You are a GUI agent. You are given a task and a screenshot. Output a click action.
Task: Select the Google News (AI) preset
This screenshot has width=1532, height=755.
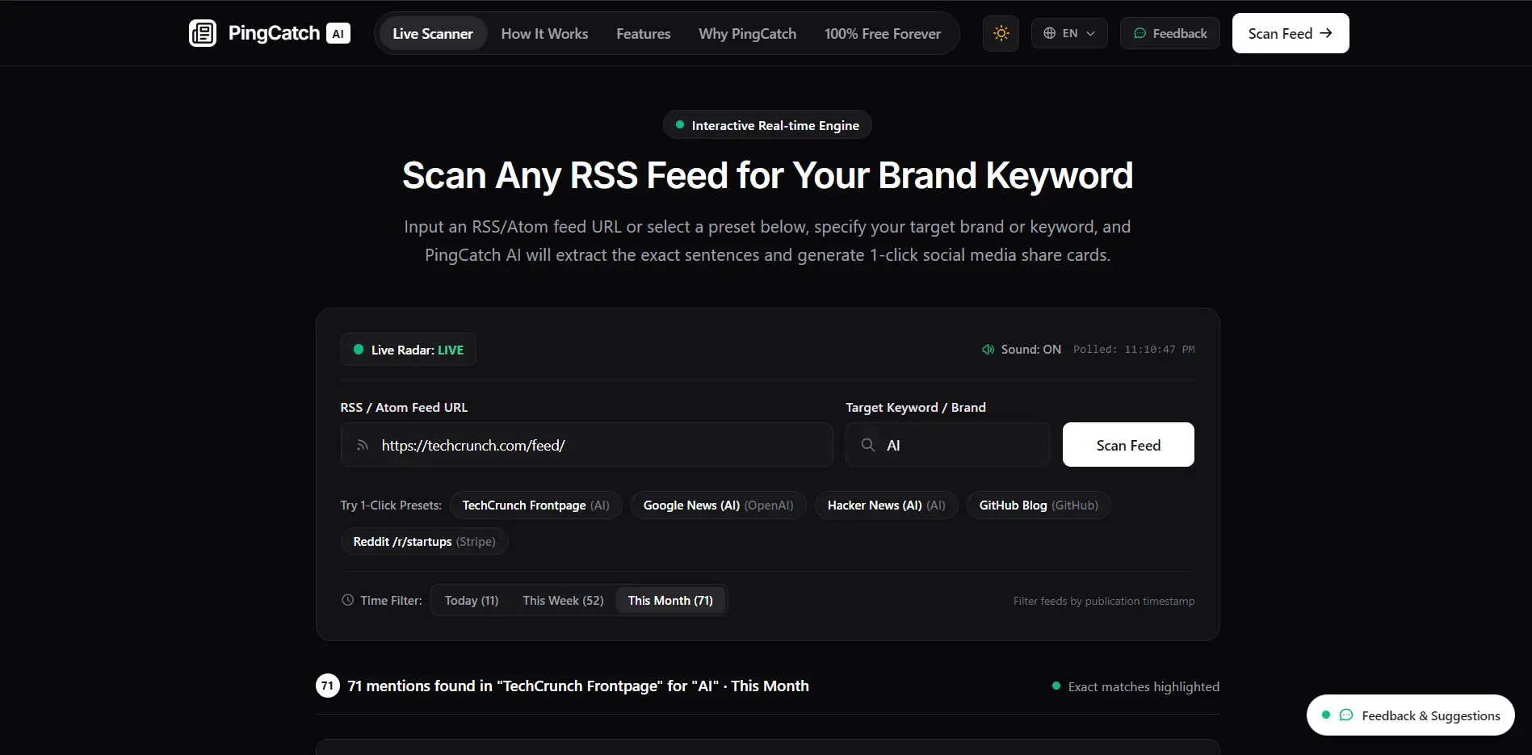[x=719, y=505]
